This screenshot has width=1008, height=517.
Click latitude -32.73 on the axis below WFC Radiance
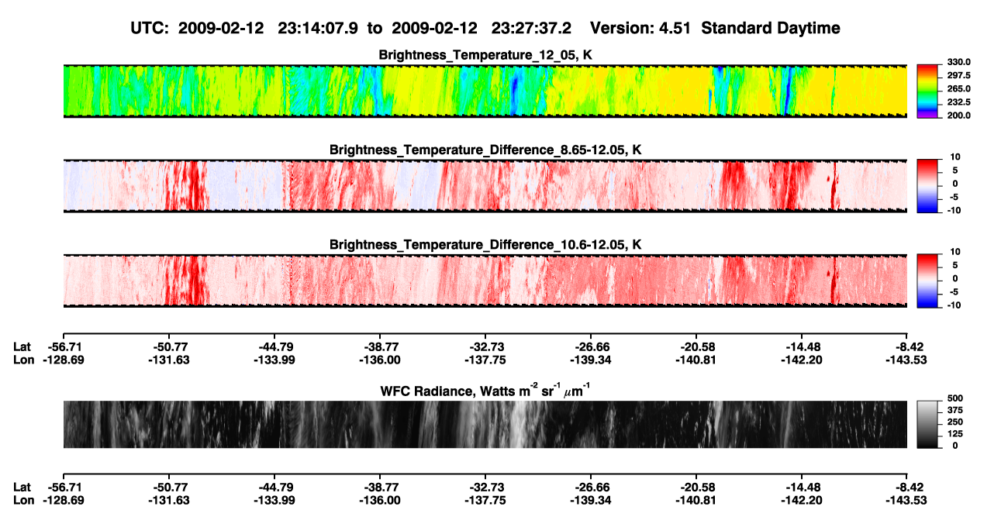point(485,488)
